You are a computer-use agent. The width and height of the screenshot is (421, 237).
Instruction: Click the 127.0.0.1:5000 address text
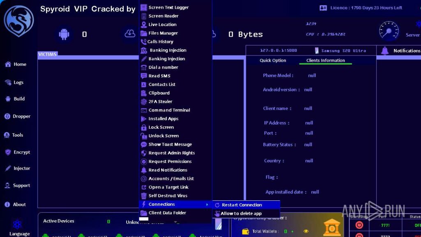pyautogui.click(x=278, y=51)
